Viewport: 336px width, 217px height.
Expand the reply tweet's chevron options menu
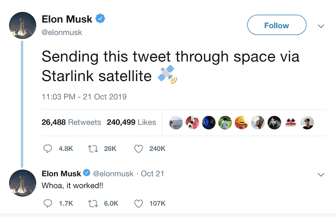pos(321,174)
